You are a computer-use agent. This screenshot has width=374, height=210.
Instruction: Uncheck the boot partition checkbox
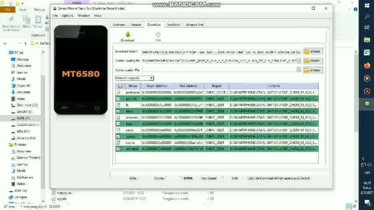tap(118, 111)
